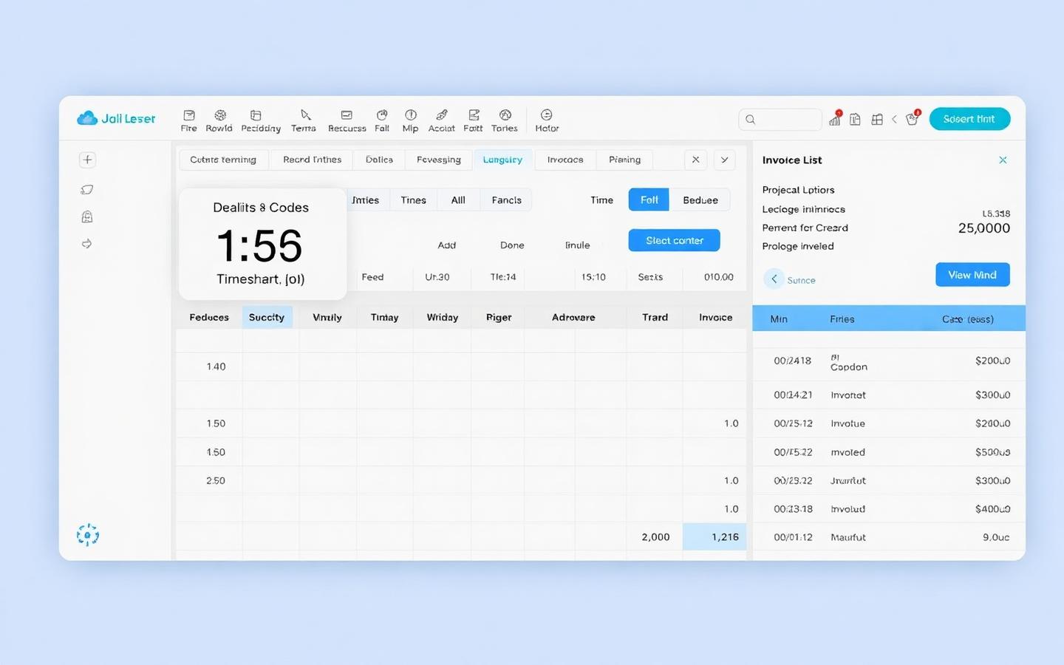
Task: Select invoice row 00/14:21 Invonat
Action: (889, 395)
